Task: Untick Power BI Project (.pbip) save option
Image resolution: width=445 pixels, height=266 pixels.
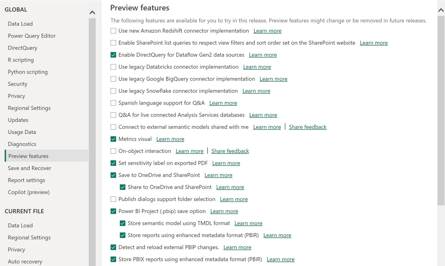Action: pos(113,211)
